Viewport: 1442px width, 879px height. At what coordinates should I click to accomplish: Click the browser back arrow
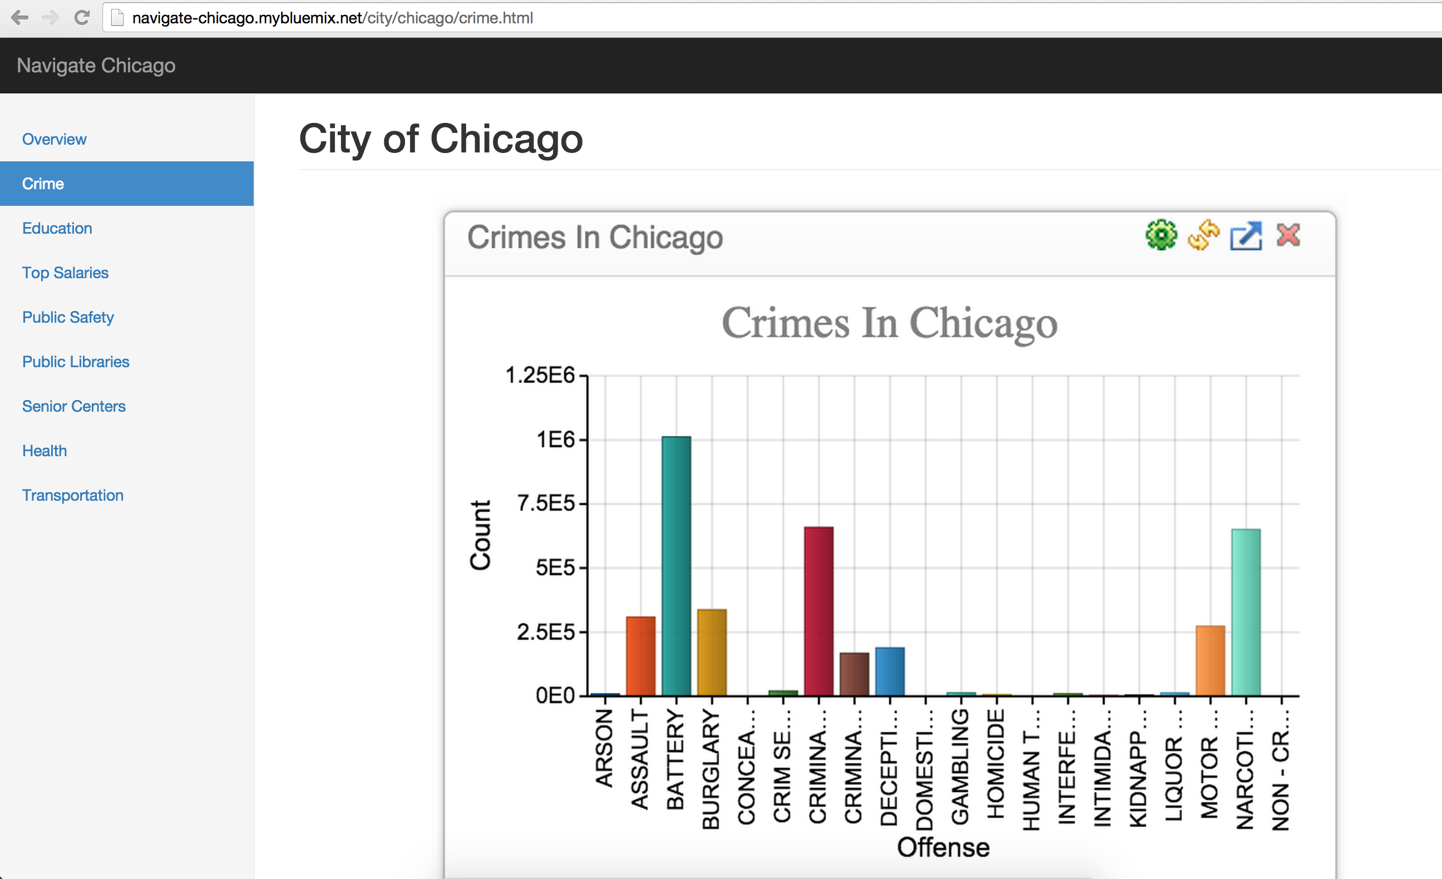pyautogui.click(x=19, y=18)
